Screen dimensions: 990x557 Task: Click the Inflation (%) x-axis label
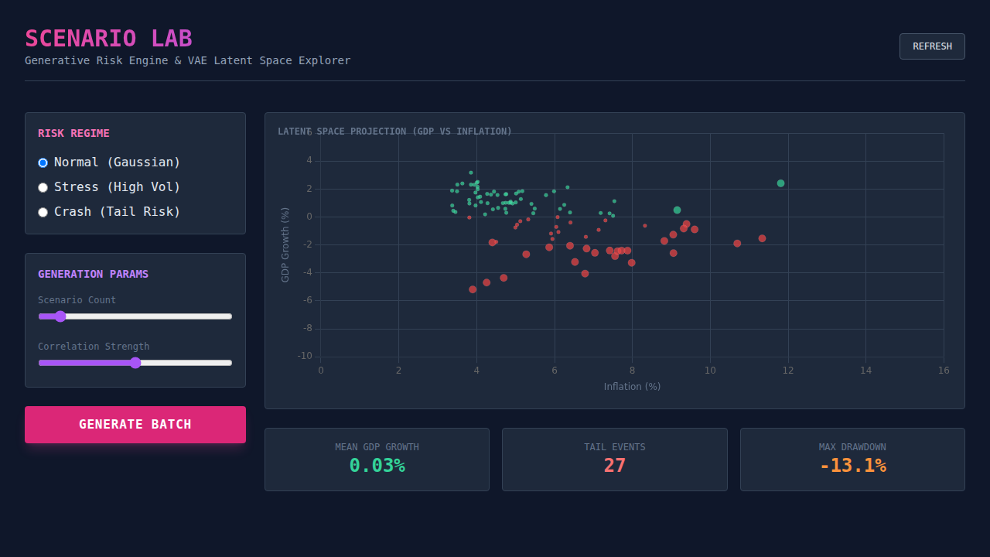[632, 387]
